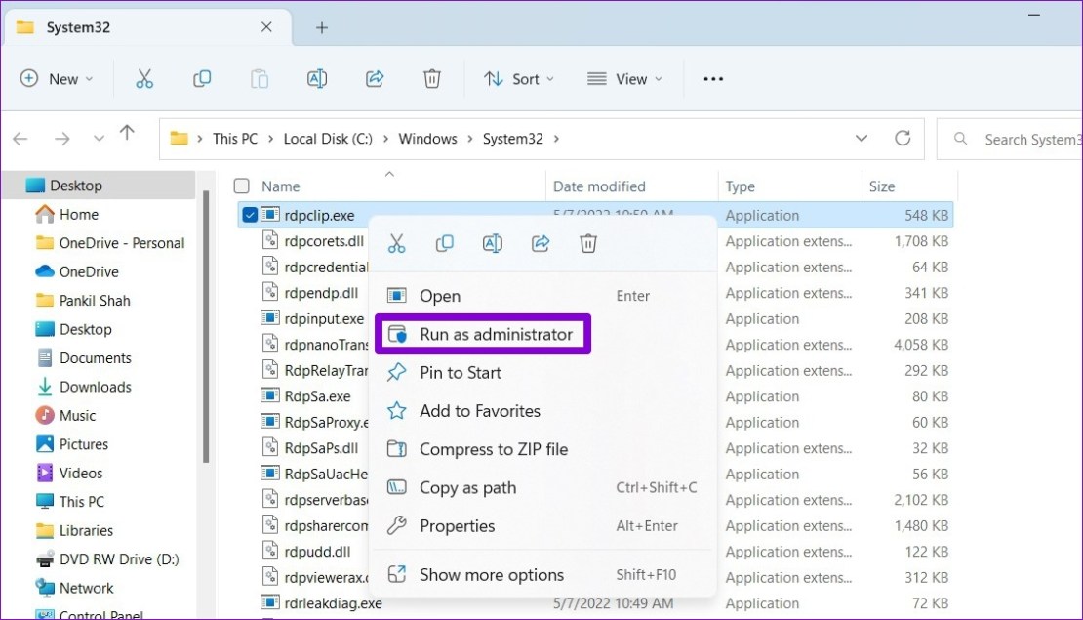The width and height of the screenshot is (1083, 620).
Task: Navigate to Windows in breadcrumb
Action: pyautogui.click(x=427, y=139)
